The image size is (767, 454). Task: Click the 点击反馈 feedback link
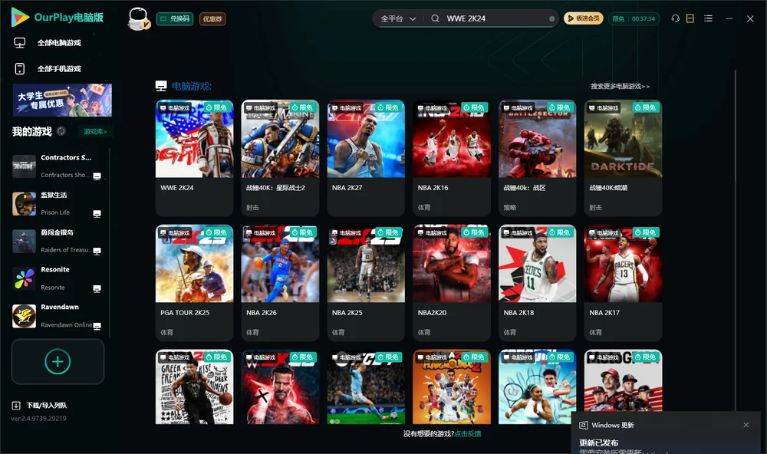[x=468, y=434]
